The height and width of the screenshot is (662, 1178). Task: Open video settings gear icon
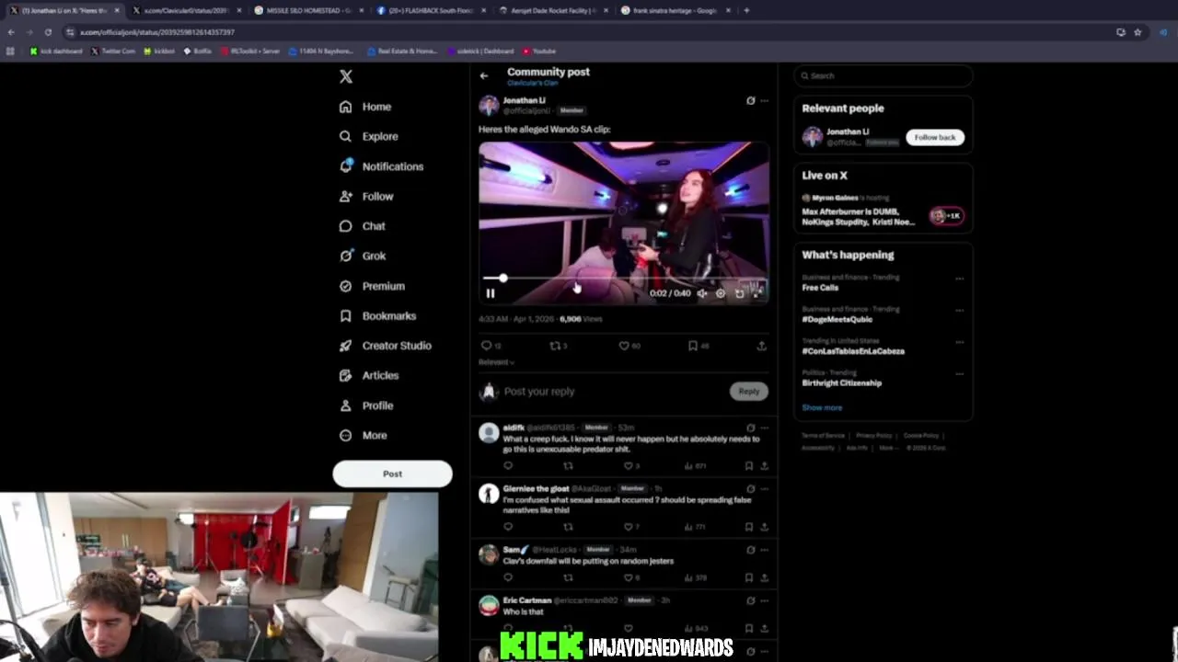[x=721, y=293]
